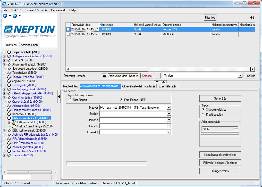This screenshot has width=262, height=187.
Task: Switch to the Oklevélmelléklet nyomtatás tab
Action: click(139, 86)
